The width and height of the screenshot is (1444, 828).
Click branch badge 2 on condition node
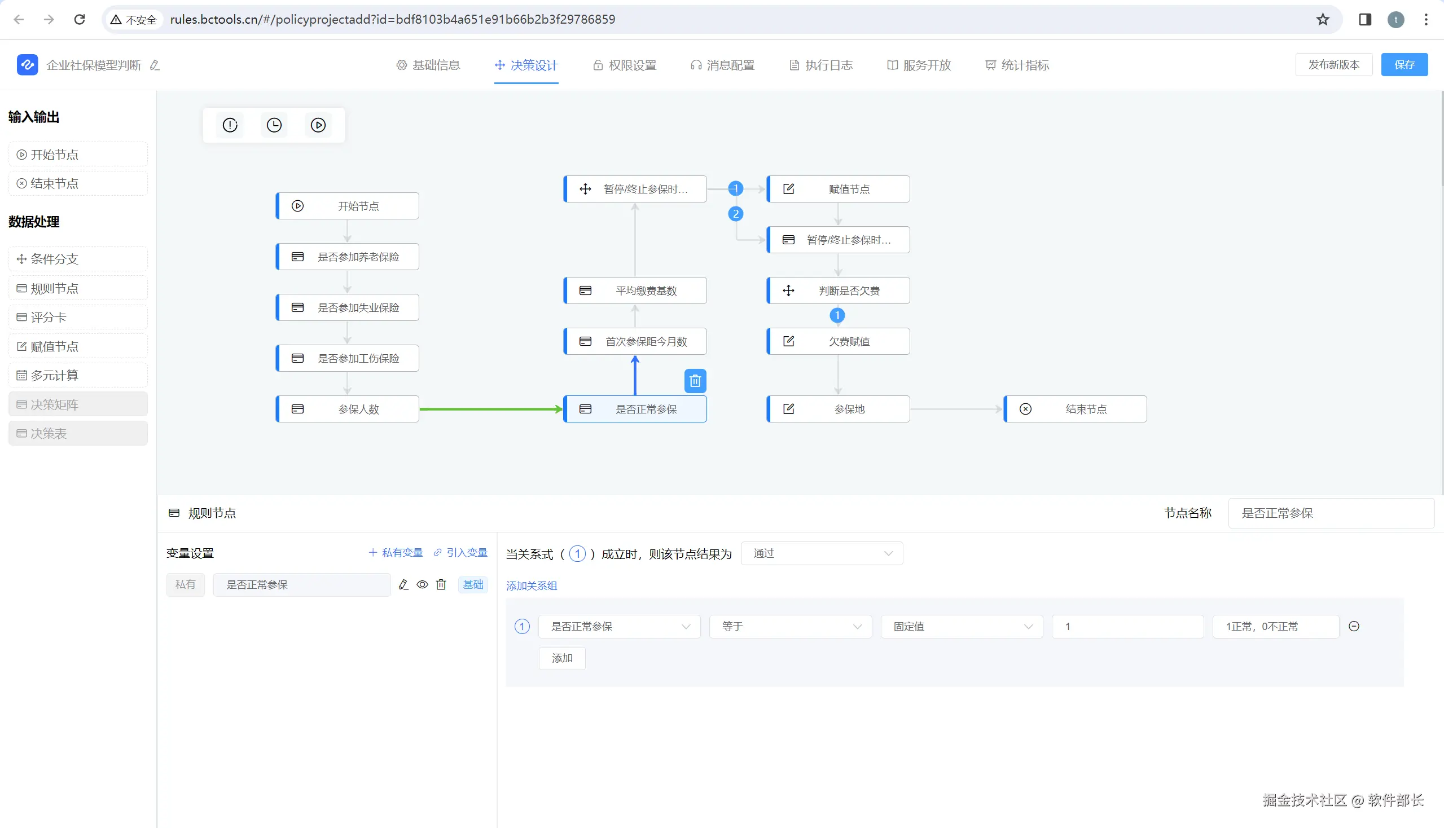coord(736,214)
